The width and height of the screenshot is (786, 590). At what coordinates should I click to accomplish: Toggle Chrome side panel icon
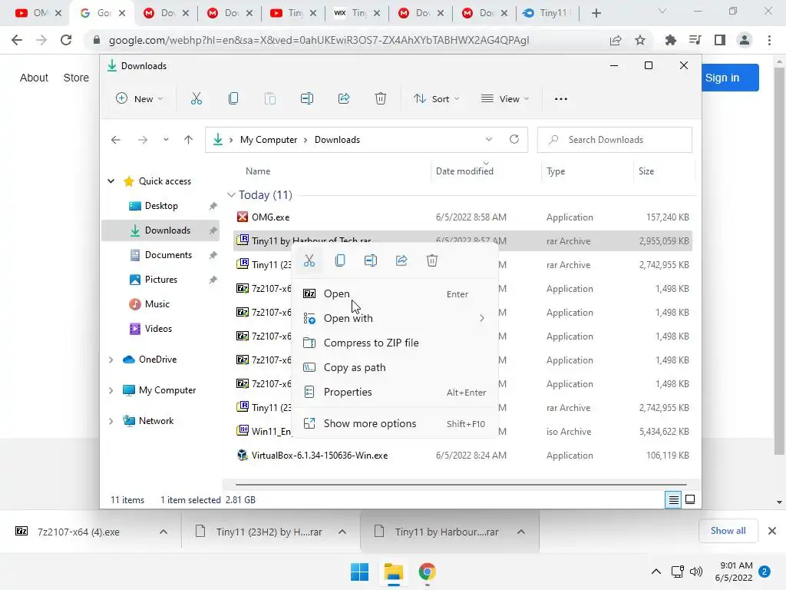pyautogui.click(x=720, y=40)
